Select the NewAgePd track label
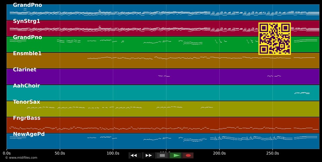The height and width of the screenshot is (162, 322). (29, 134)
